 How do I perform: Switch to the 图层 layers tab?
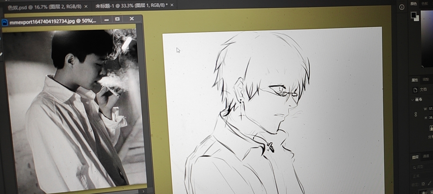tap(415, 157)
